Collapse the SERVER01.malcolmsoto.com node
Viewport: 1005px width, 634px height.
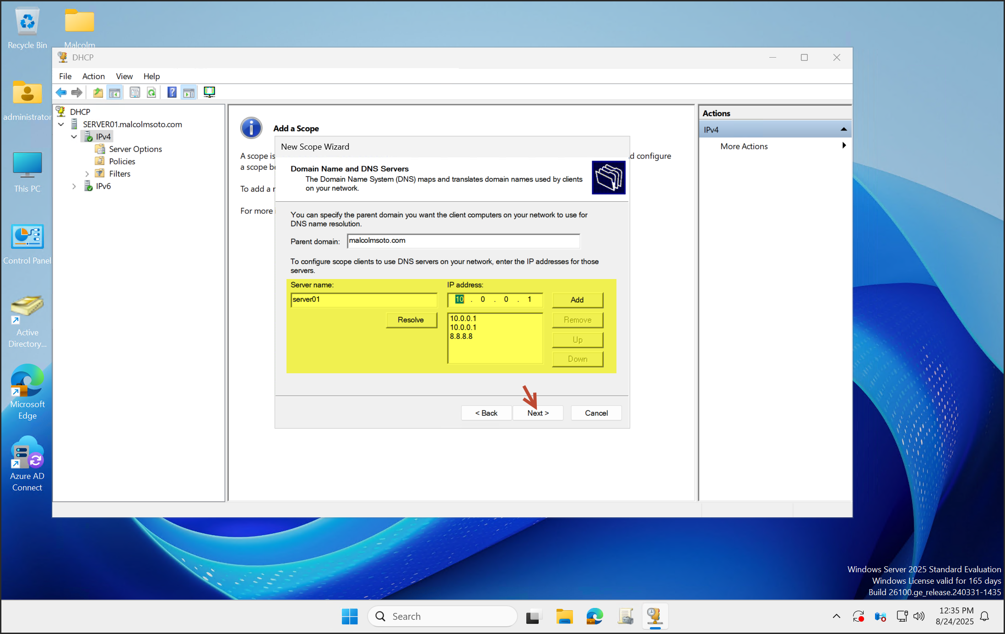(61, 124)
